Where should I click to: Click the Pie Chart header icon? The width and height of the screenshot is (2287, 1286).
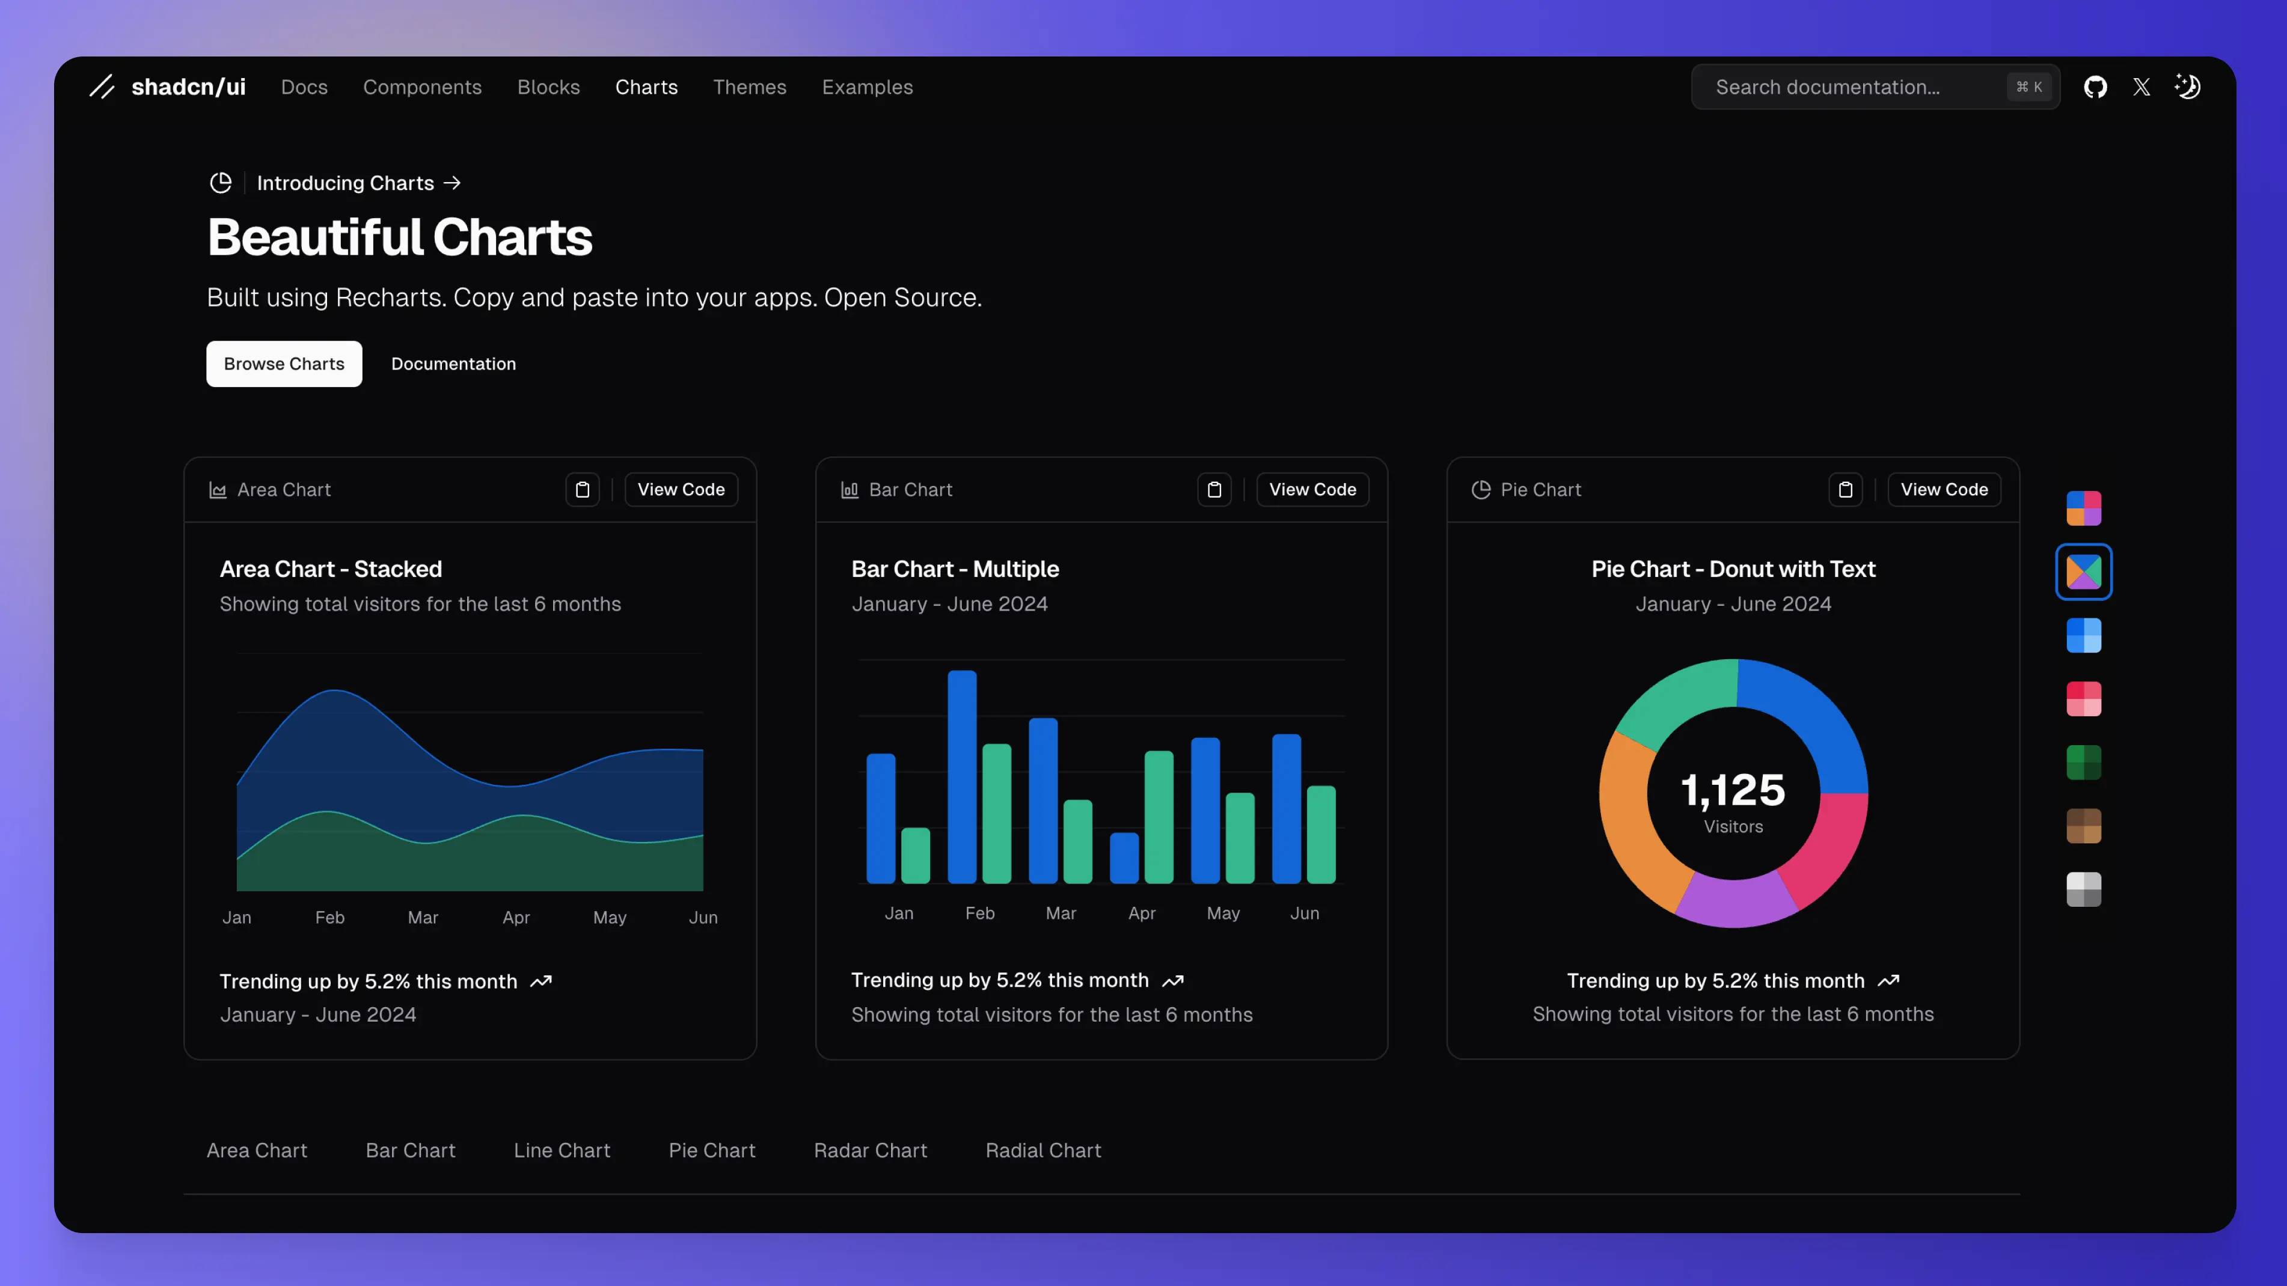point(1481,490)
